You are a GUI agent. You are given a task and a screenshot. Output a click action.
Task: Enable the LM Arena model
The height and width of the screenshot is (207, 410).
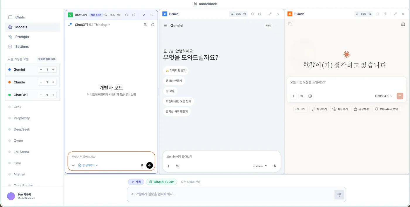pos(32,152)
